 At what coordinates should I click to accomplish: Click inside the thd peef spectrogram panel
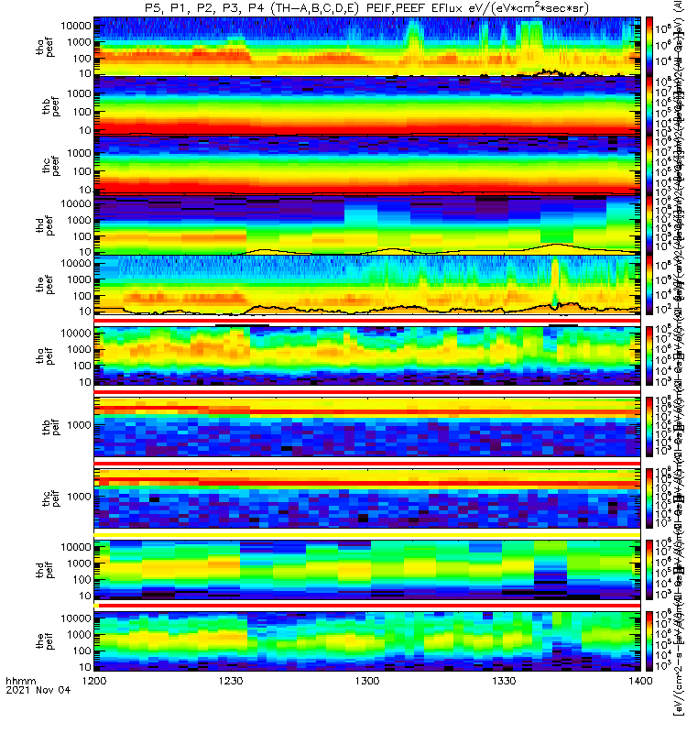367,224
